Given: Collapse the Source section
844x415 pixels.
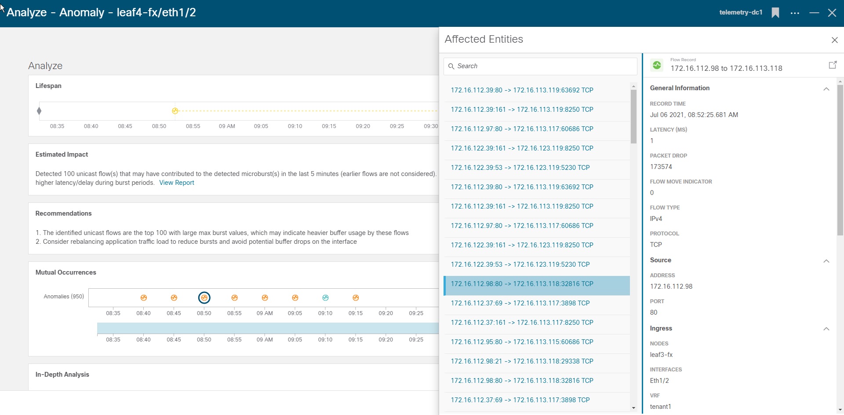Looking at the screenshot, I should click(x=826, y=261).
